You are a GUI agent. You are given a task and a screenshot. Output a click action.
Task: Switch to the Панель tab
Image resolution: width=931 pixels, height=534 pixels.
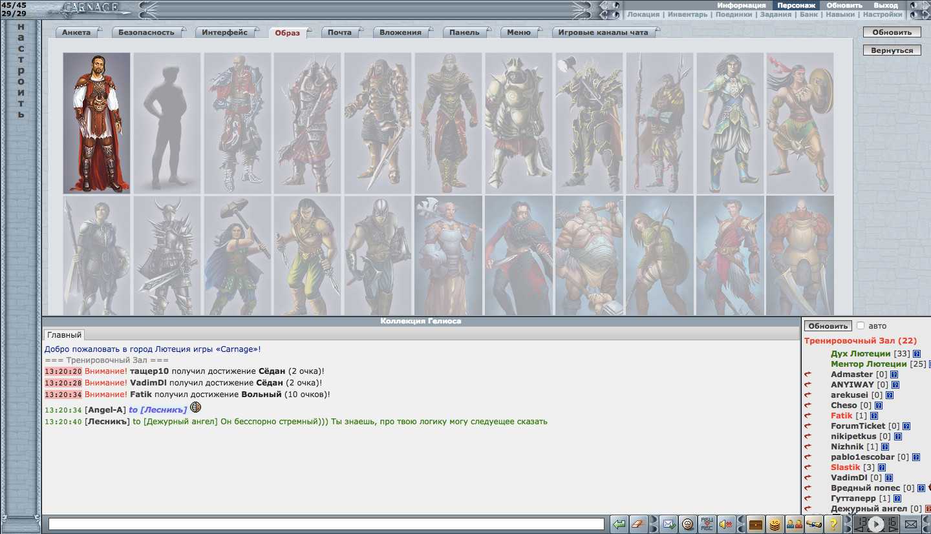coord(464,32)
